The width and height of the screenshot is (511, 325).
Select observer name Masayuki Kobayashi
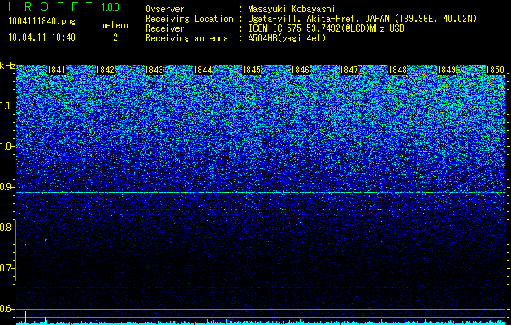click(x=292, y=9)
